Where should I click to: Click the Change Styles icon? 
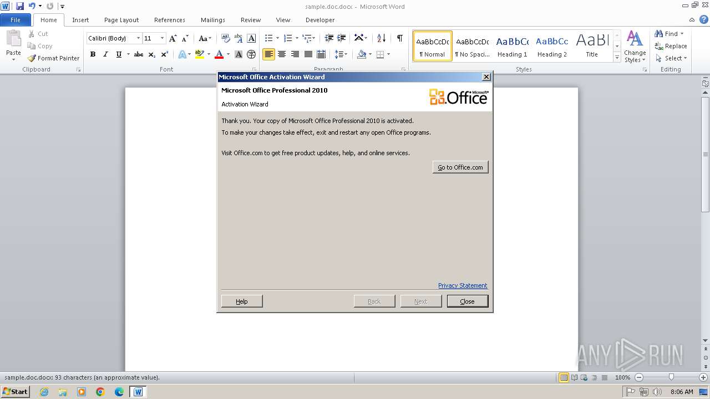pyautogui.click(x=635, y=47)
